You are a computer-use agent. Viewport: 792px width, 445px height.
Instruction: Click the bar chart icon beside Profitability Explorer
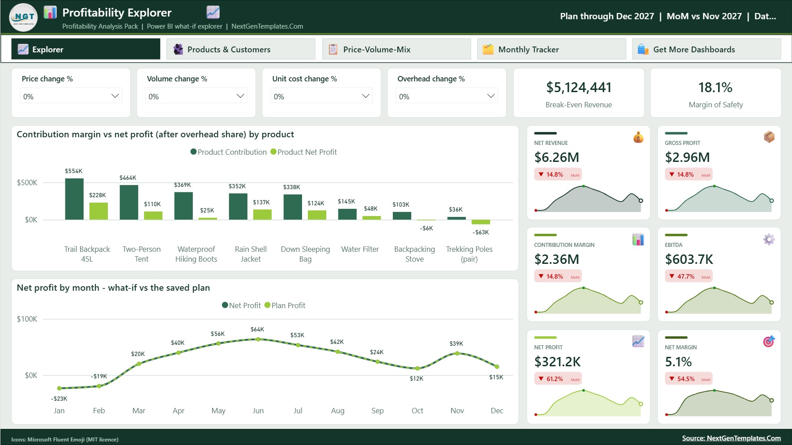[x=50, y=12]
